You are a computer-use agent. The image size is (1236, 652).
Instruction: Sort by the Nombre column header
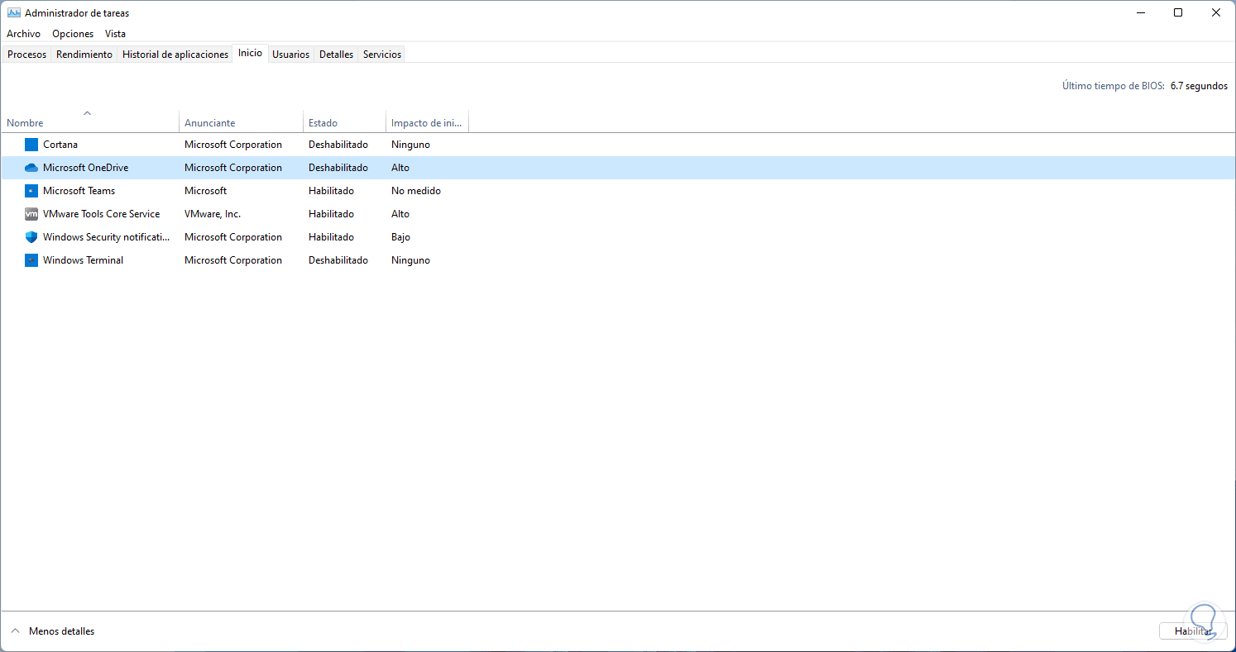coord(89,121)
